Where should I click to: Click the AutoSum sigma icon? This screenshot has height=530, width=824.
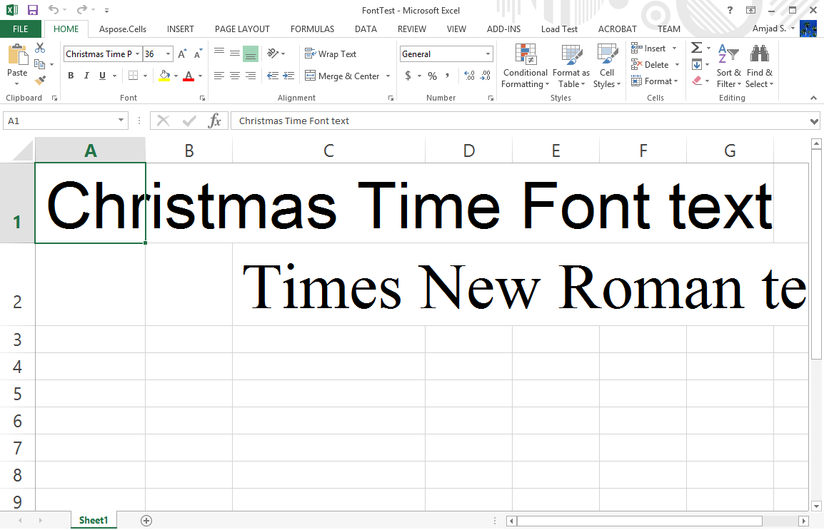pos(696,48)
